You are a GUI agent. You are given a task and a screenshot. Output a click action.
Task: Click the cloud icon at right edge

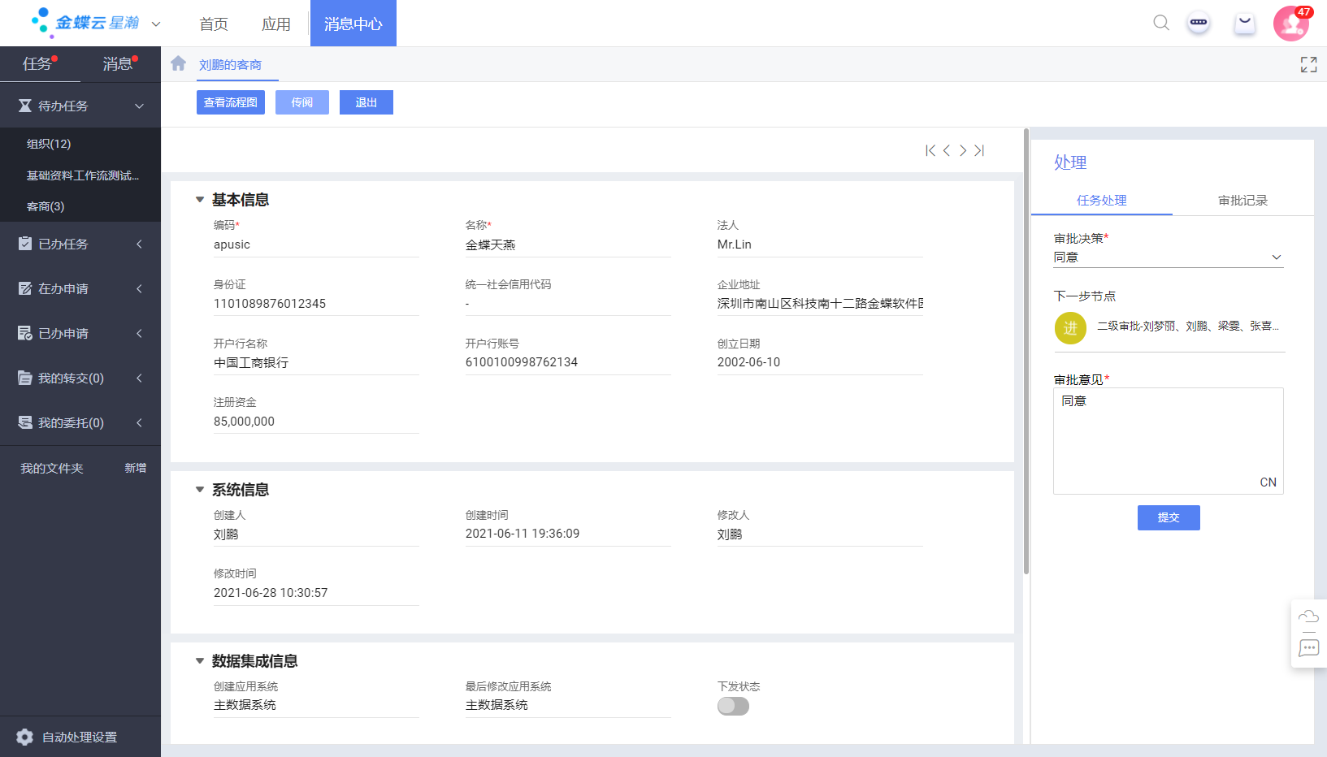1308,616
